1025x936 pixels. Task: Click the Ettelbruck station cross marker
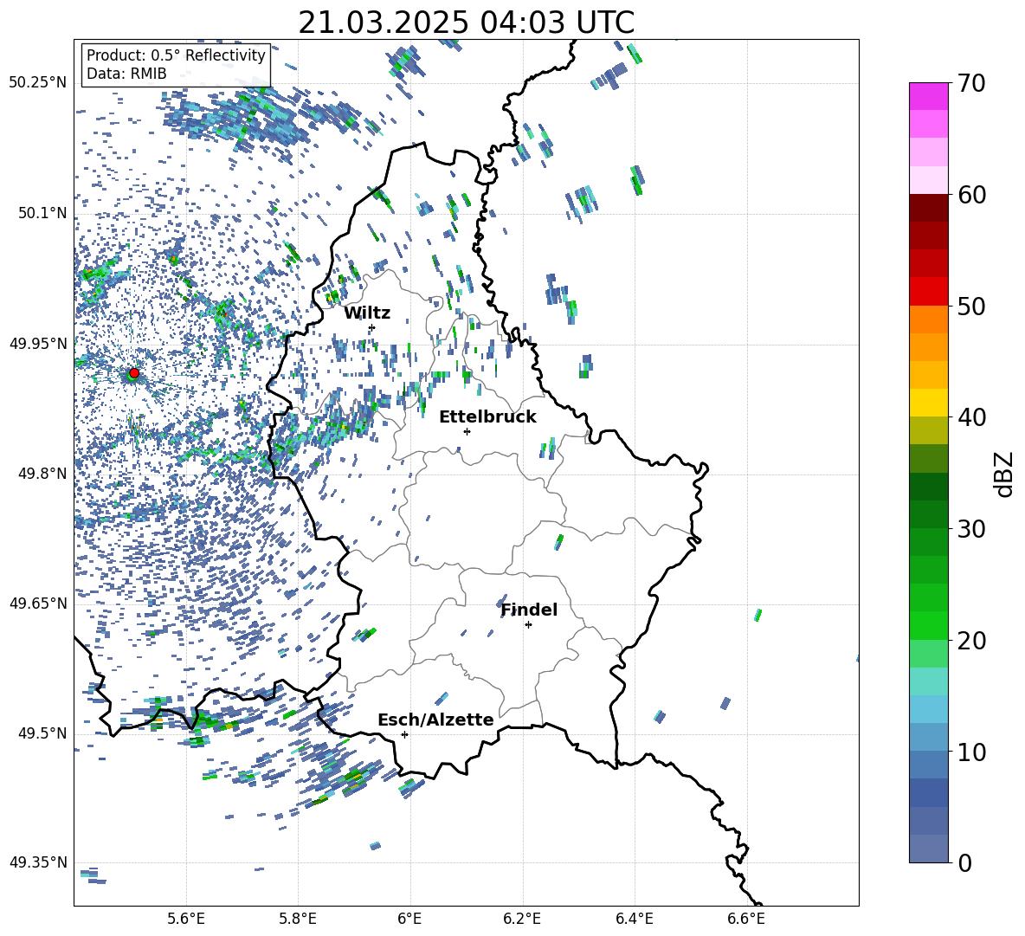coord(467,431)
